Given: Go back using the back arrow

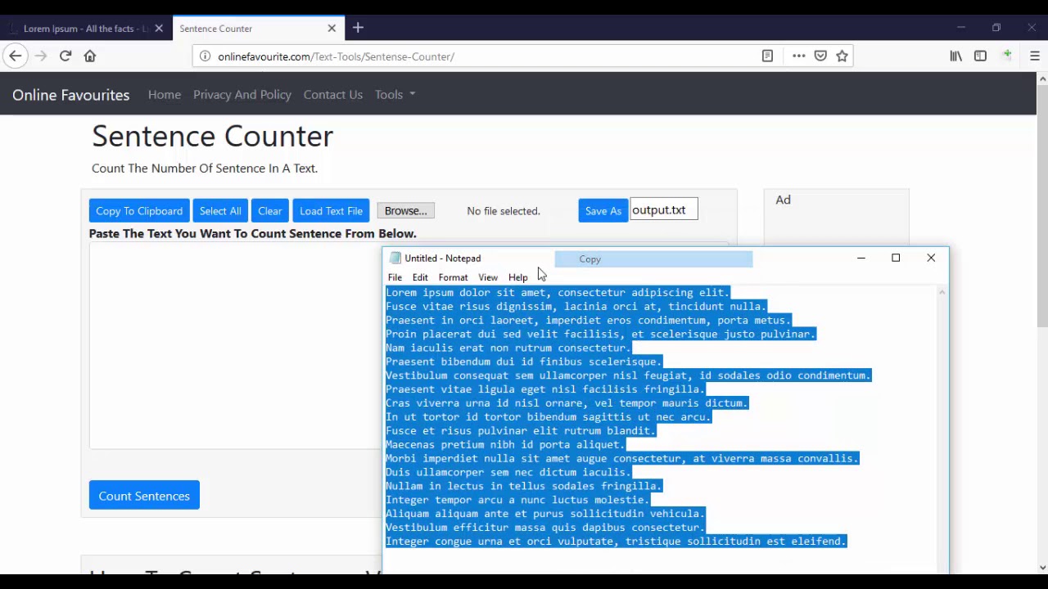Looking at the screenshot, I should (x=16, y=56).
